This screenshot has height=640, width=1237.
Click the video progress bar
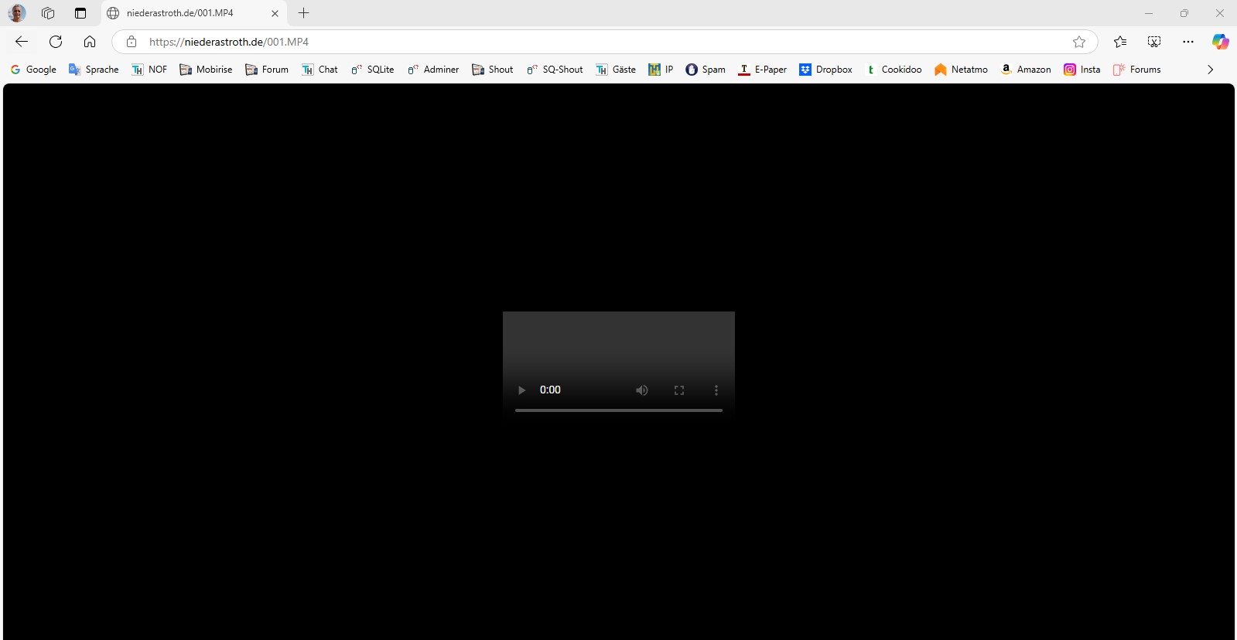point(618,410)
